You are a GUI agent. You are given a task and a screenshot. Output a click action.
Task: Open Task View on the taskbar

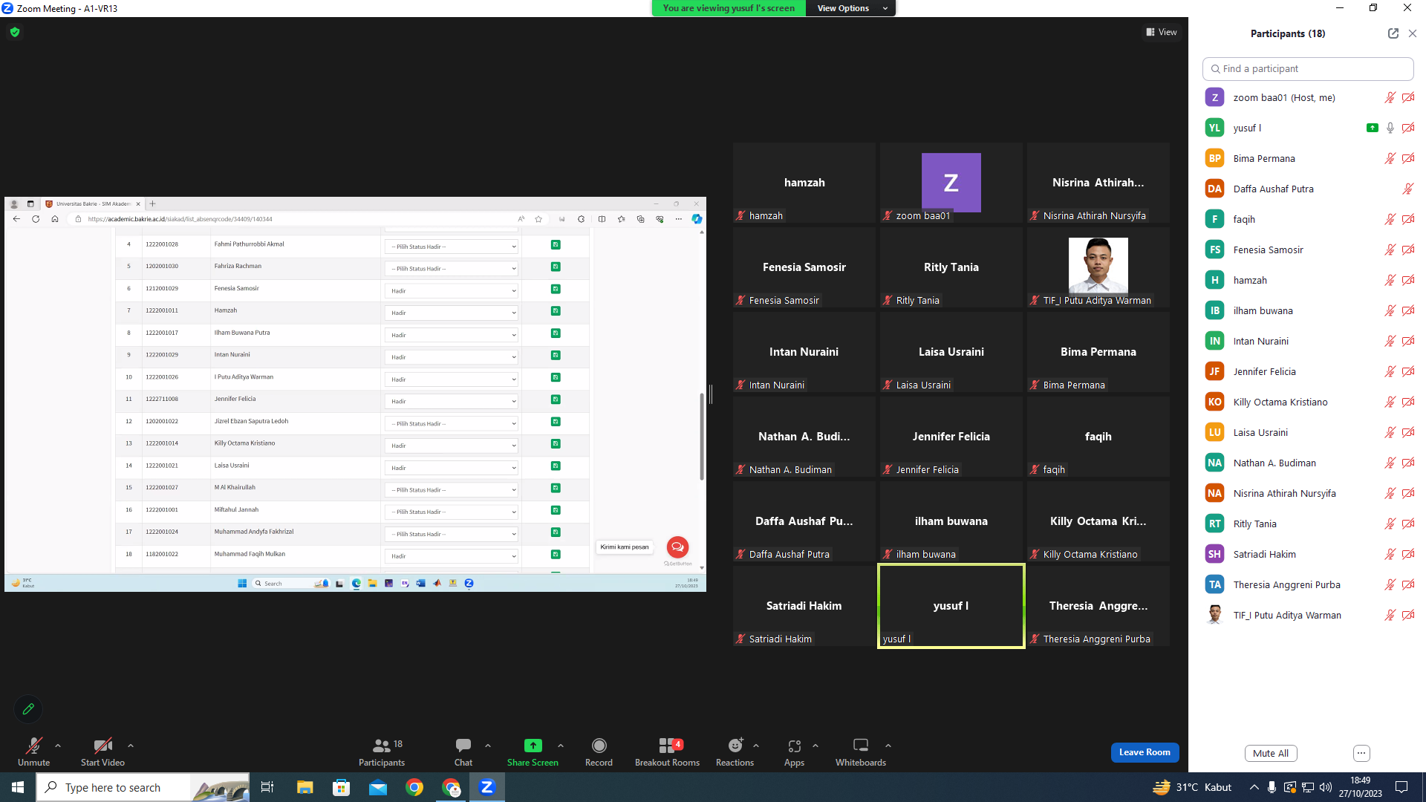[267, 787]
